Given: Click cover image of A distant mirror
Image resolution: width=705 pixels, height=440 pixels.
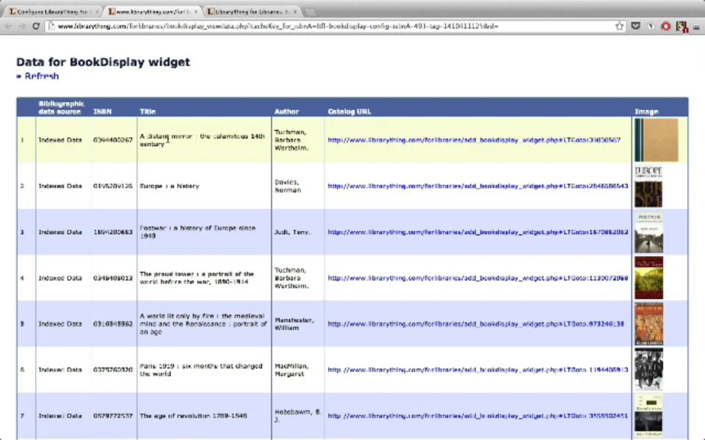Looking at the screenshot, I should point(657,140).
